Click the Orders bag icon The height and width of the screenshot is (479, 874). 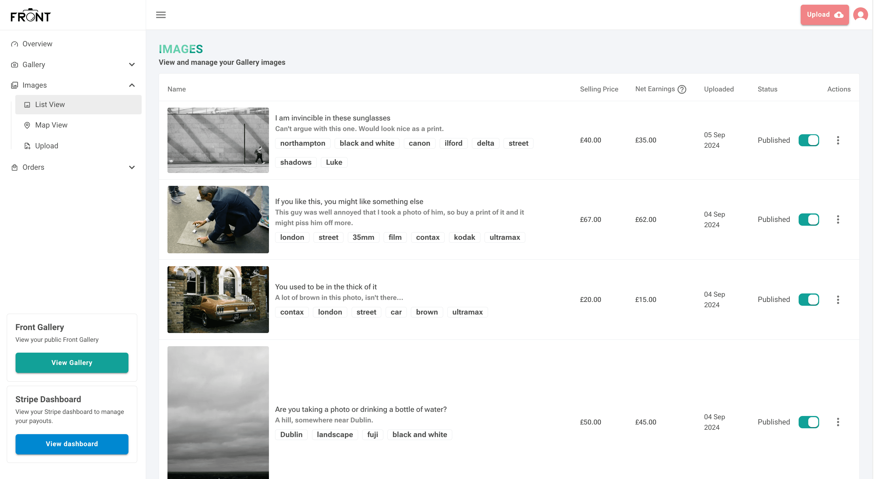click(14, 168)
